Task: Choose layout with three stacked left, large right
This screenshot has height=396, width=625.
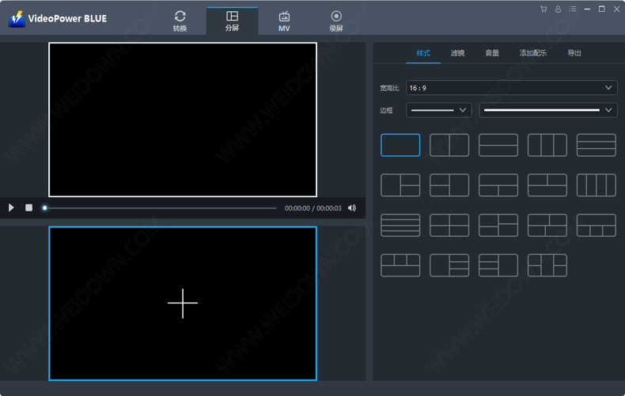Action: click(x=498, y=265)
